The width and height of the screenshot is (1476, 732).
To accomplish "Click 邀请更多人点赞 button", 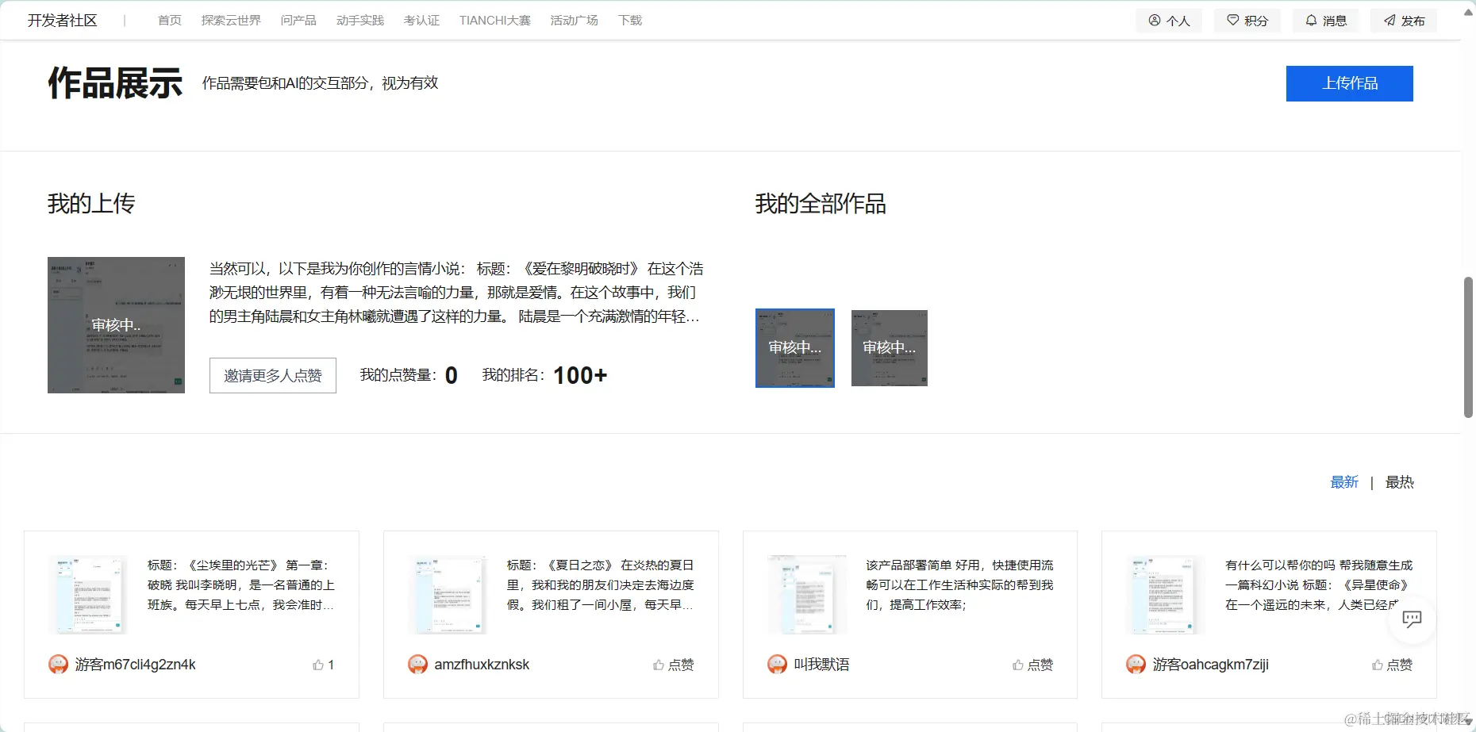I will [272, 375].
